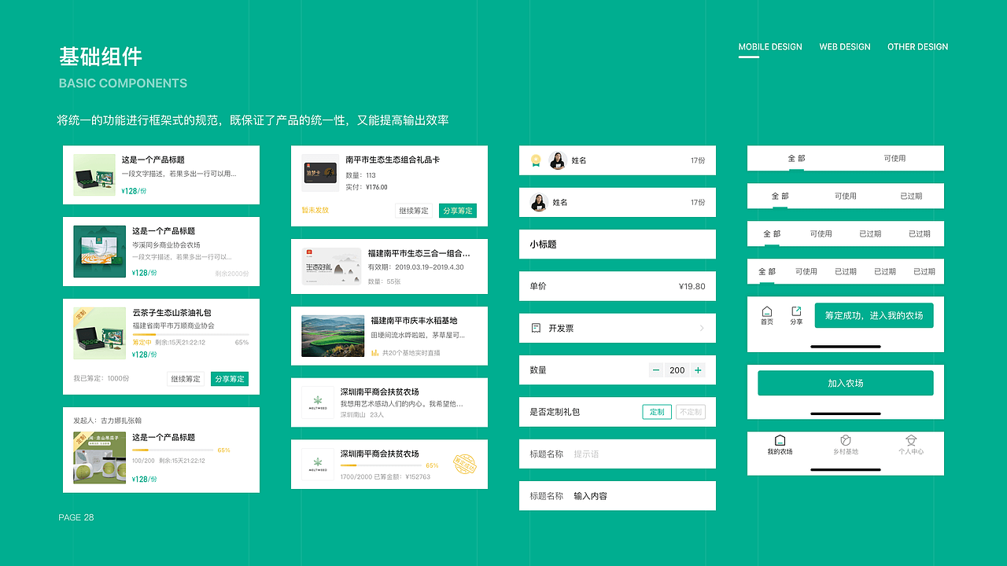Switch to the MOBILE DESIGN tab

coord(770,47)
